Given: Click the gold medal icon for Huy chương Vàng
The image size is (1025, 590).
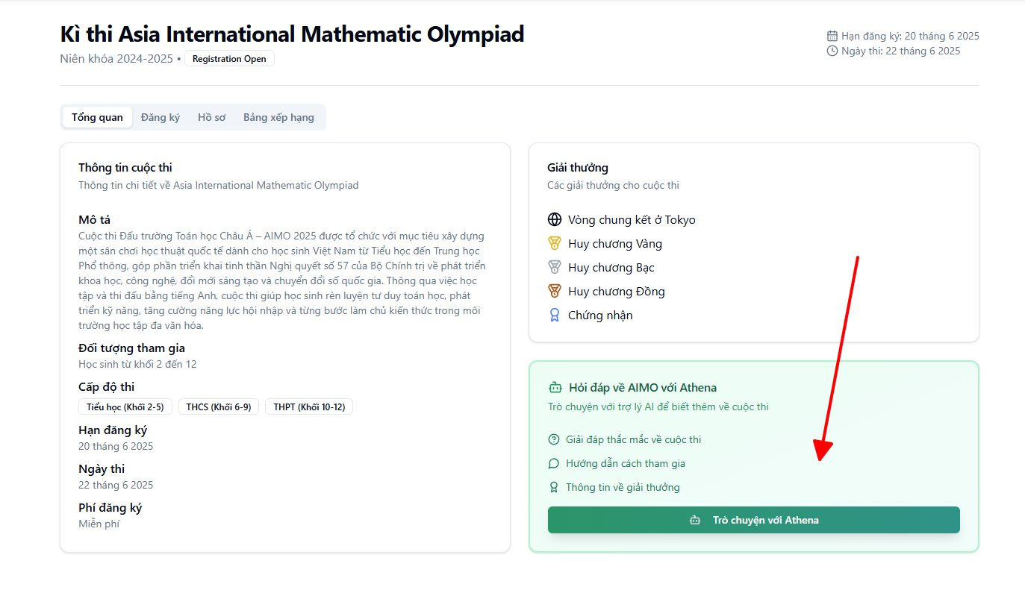Looking at the screenshot, I should (x=554, y=243).
